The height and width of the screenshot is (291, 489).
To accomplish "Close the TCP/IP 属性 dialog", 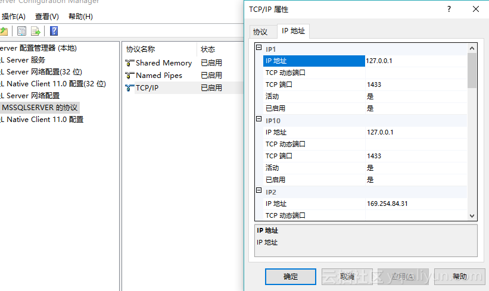I will [475, 9].
